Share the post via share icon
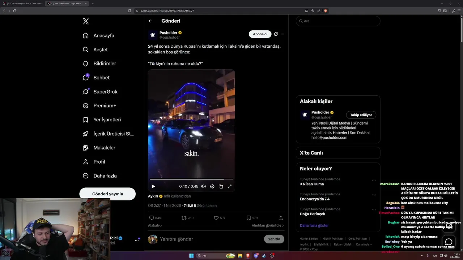 281,218
